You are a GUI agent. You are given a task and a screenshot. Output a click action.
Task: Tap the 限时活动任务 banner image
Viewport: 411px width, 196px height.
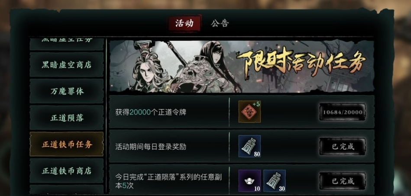pos(242,66)
